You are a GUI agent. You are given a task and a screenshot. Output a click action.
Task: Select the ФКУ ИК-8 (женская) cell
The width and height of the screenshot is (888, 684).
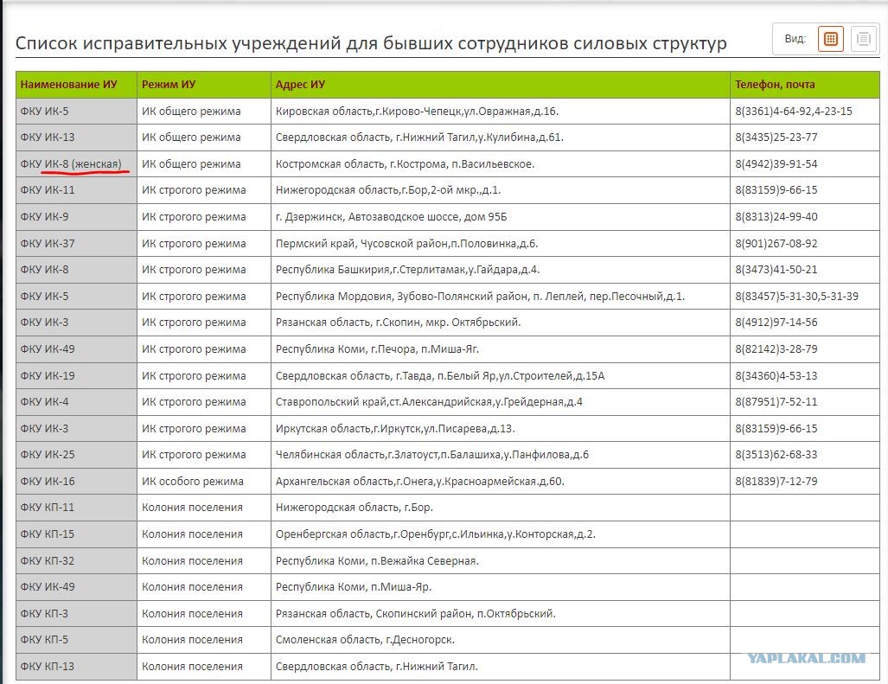pos(76,163)
